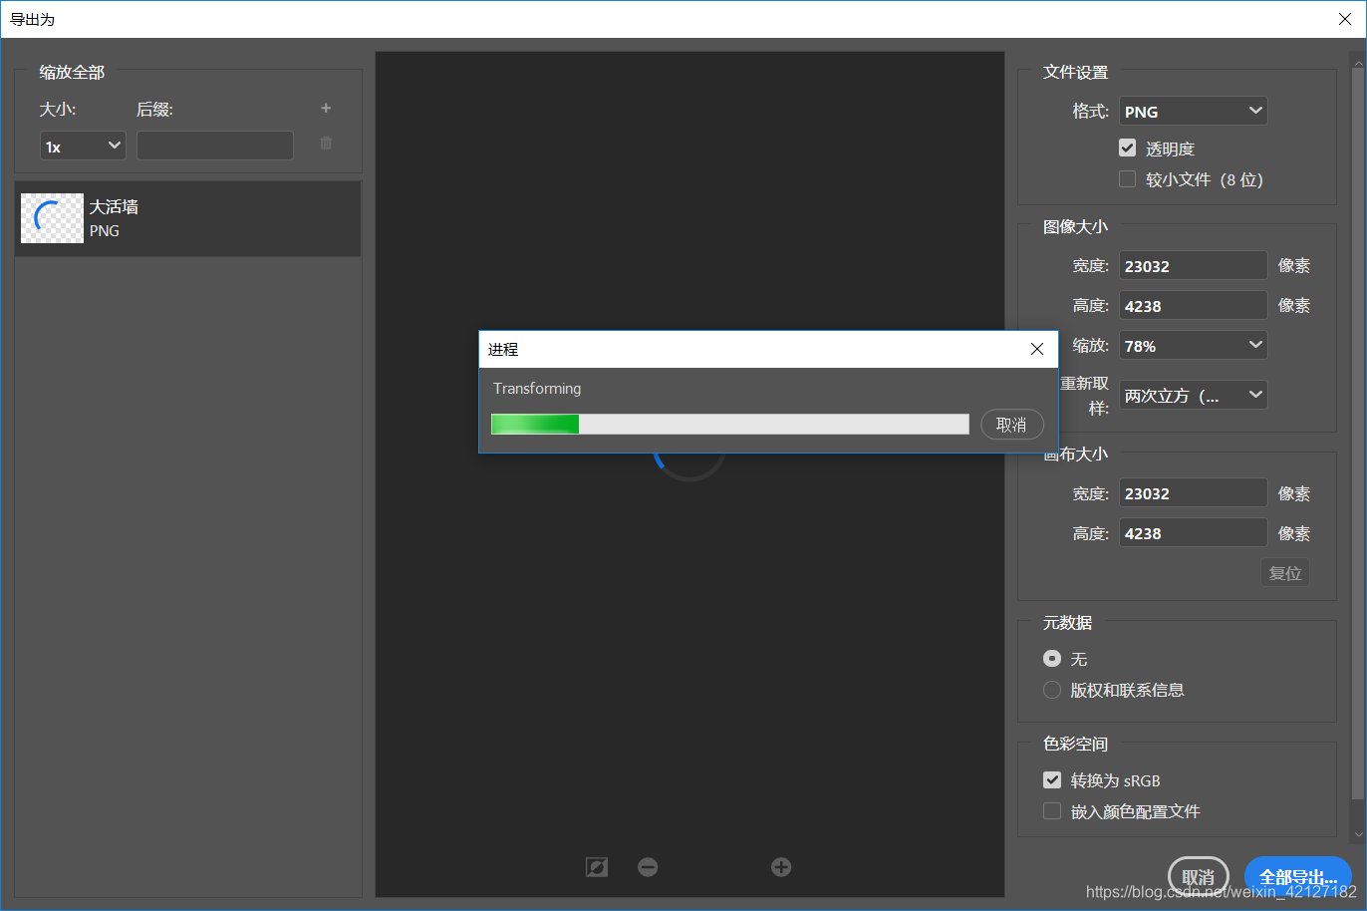The height and width of the screenshot is (911, 1367).
Task: Close the 导出为 window
Action: coord(1345,19)
